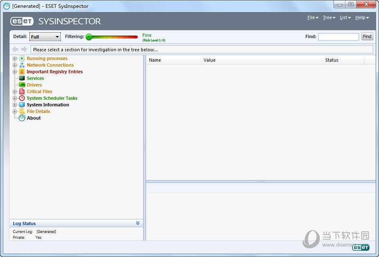Go forward with the right arrow

point(24,49)
